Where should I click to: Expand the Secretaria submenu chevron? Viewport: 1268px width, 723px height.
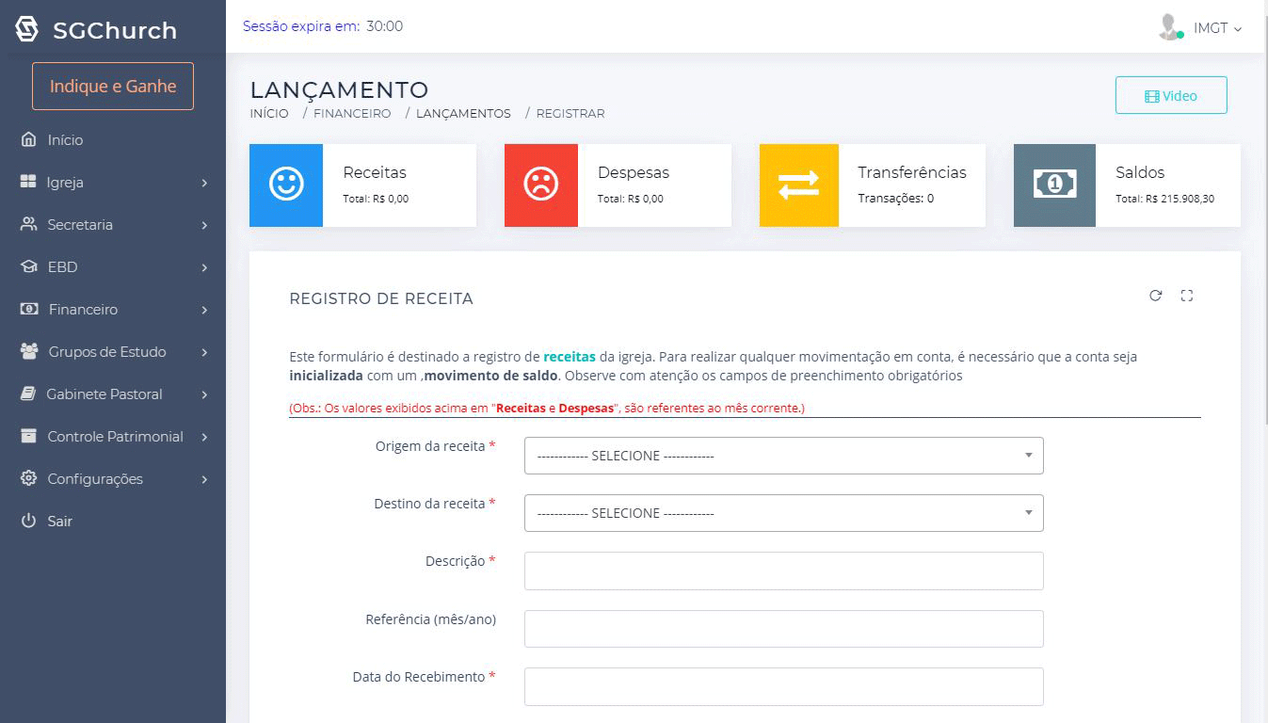point(204,225)
